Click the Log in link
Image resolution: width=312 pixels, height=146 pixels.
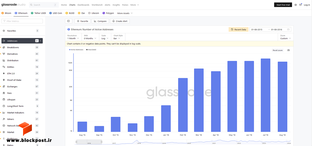click(307, 5)
